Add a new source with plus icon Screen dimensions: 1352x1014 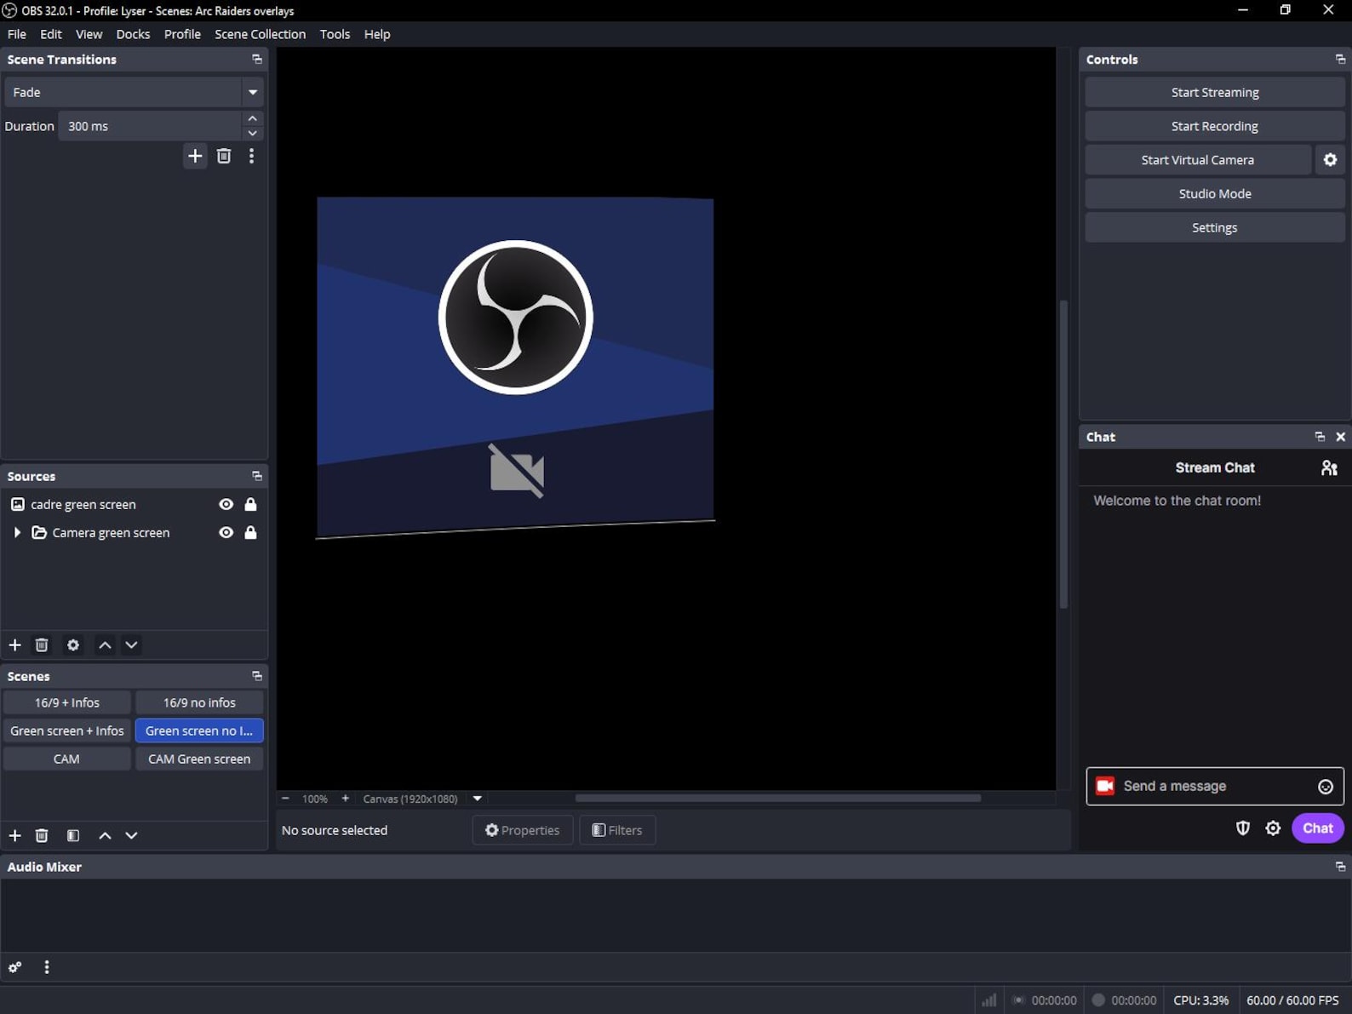(14, 644)
